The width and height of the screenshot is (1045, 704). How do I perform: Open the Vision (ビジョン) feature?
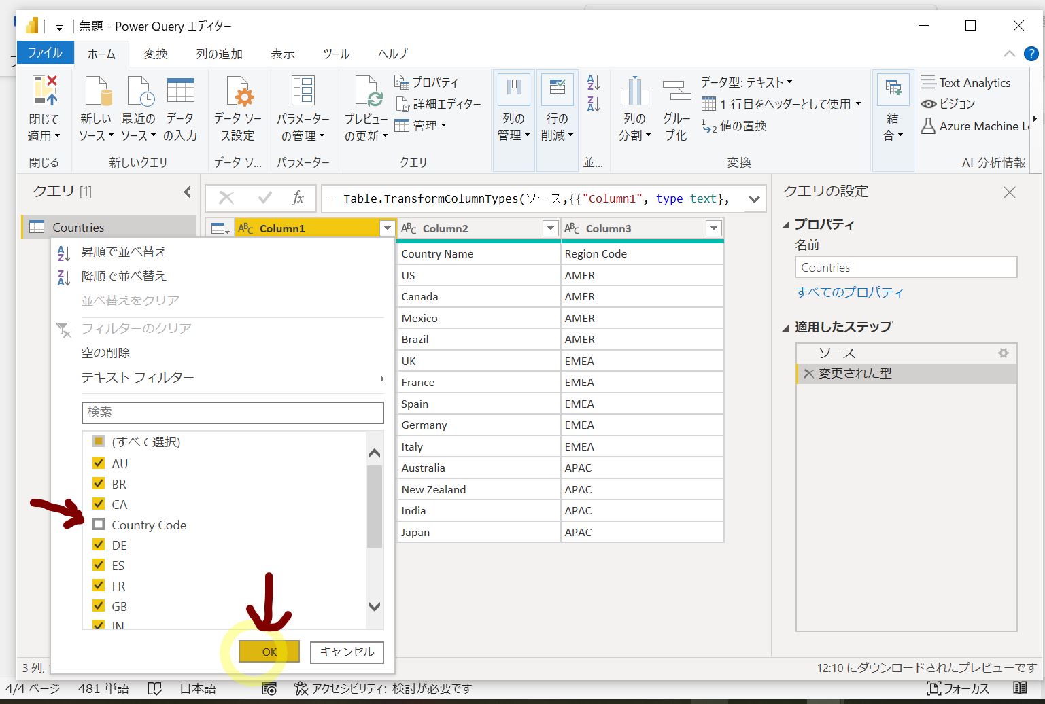point(948,104)
